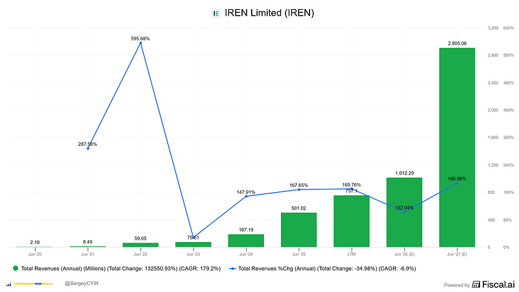Click the 501.02 bar value label
This screenshot has height=292, width=519.
[298, 208]
